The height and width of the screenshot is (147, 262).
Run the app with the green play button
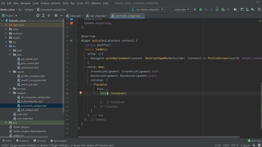(195, 9)
